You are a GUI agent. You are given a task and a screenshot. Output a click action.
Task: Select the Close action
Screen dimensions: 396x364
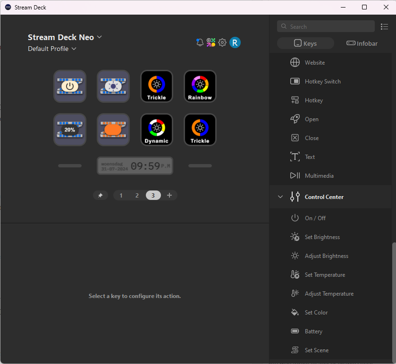pos(330,138)
